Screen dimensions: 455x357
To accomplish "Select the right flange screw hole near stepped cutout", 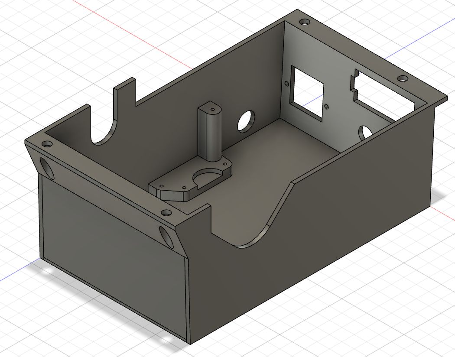I will pos(403,79).
